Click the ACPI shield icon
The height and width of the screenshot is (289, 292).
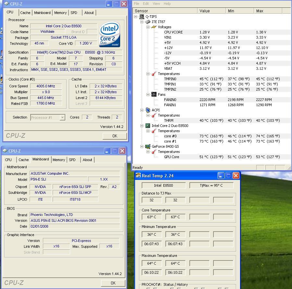148,110
